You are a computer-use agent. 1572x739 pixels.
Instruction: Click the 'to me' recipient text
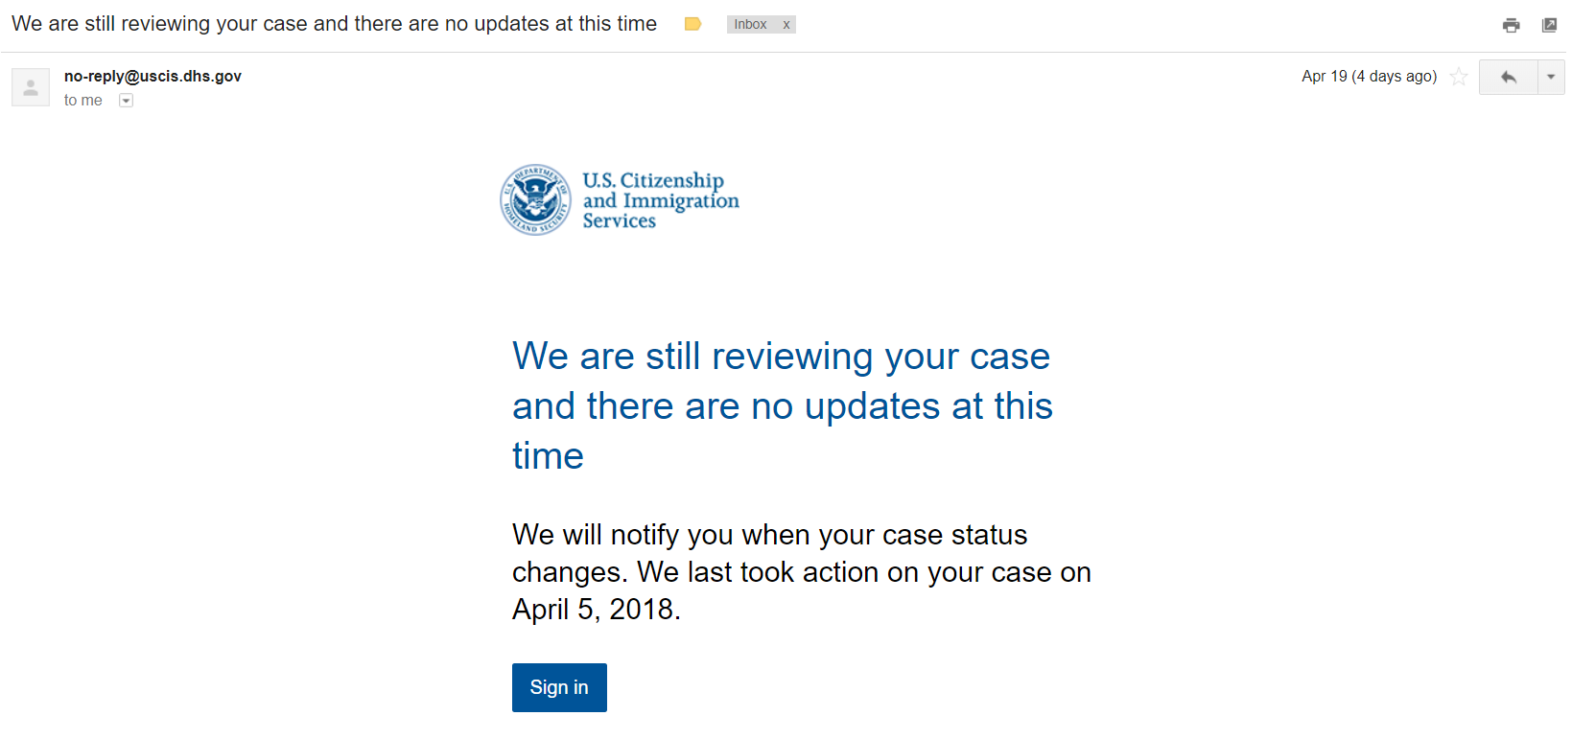click(82, 101)
